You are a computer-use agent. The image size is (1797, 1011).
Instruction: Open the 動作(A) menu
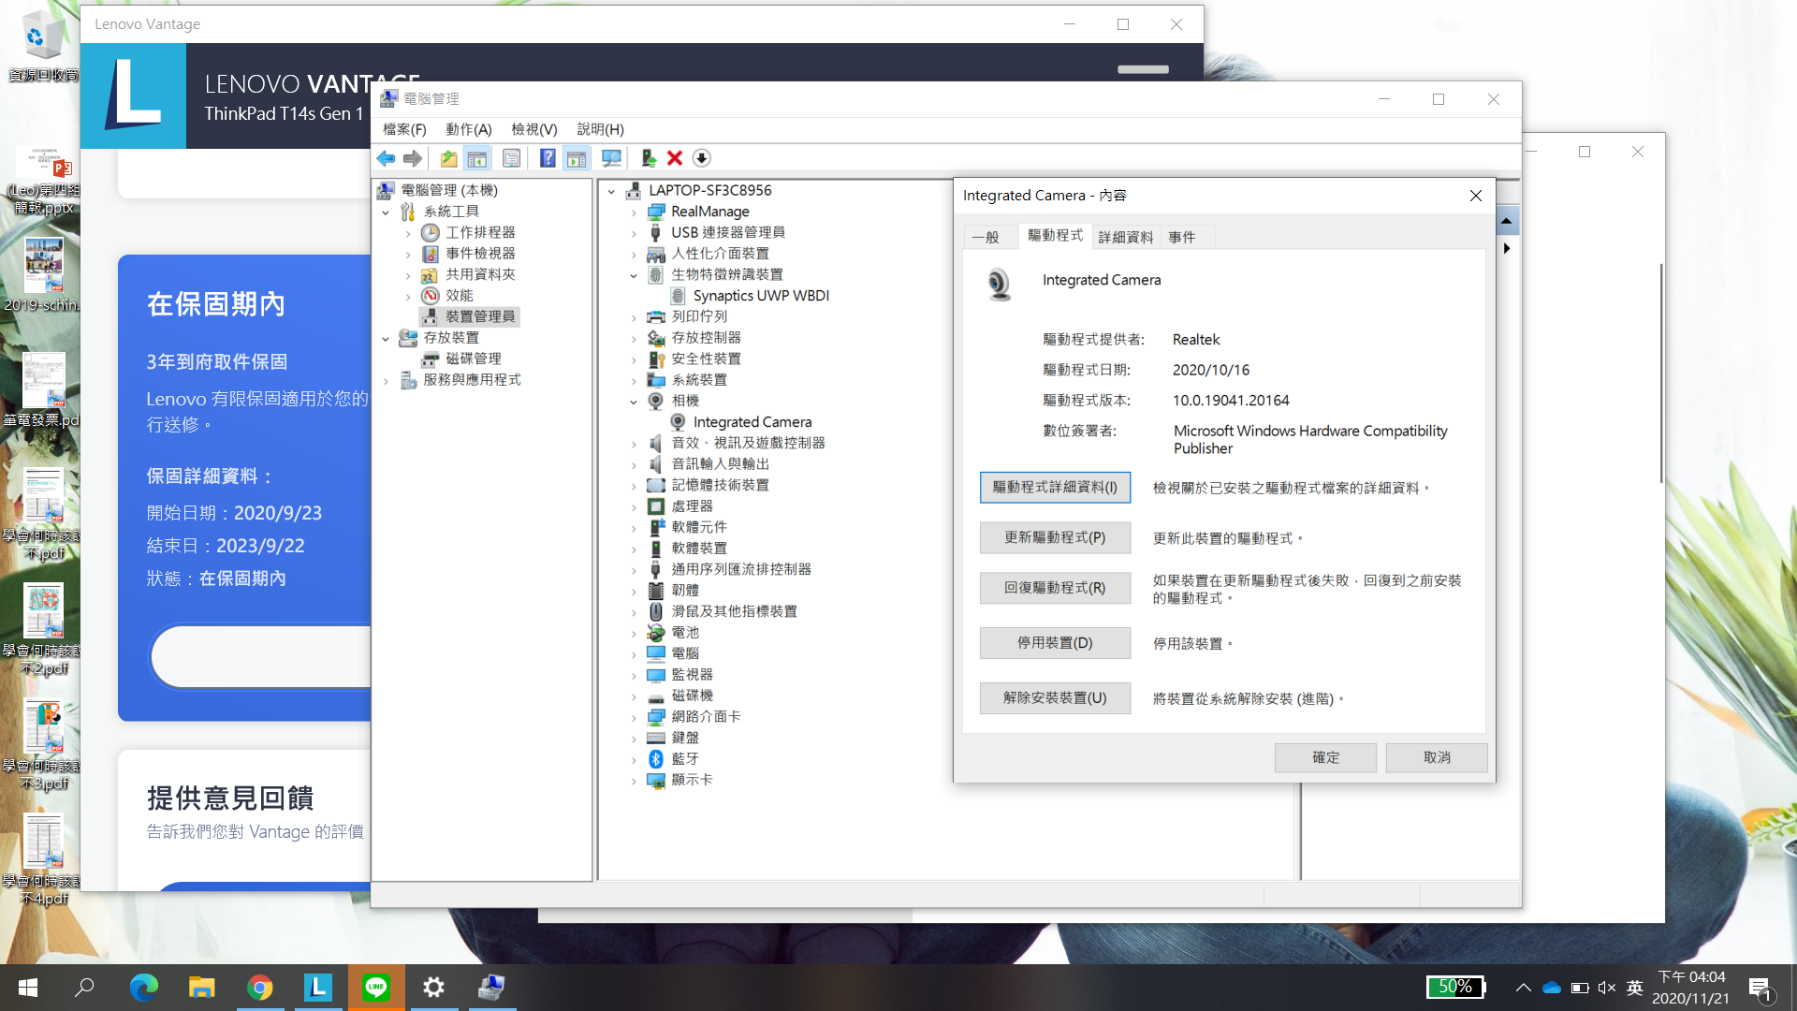tap(468, 129)
